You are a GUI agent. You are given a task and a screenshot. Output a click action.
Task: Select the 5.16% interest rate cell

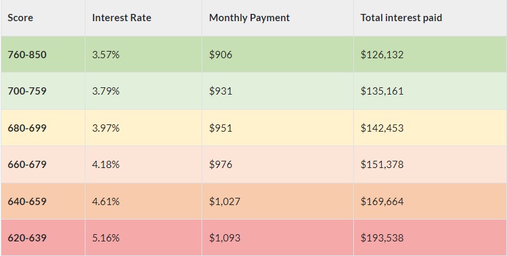click(143, 238)
